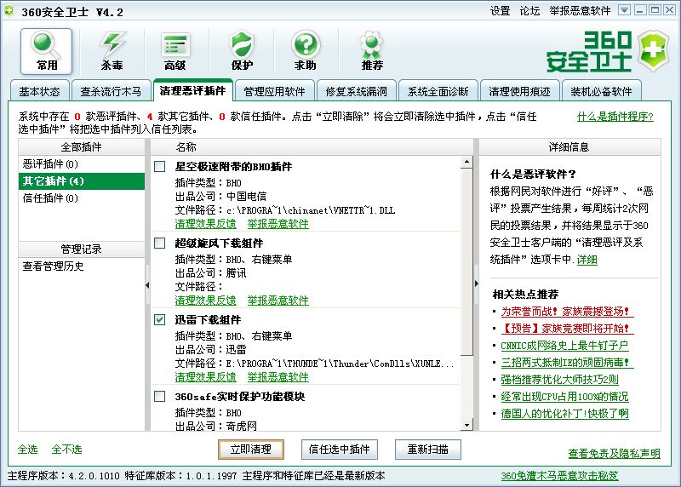Open the title bar dropdown arrow button
The width and height of the screenshot is (681, 487).
coord(624,10)
